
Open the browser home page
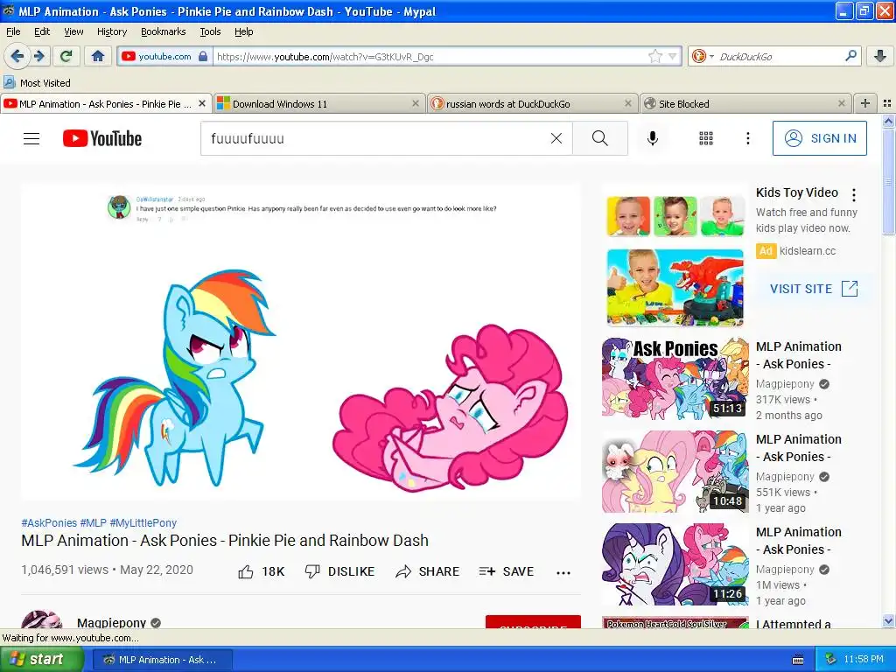[98, 56]
